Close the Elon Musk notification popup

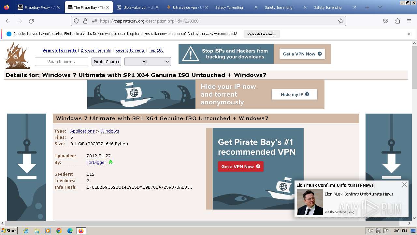tap(404, 185)
